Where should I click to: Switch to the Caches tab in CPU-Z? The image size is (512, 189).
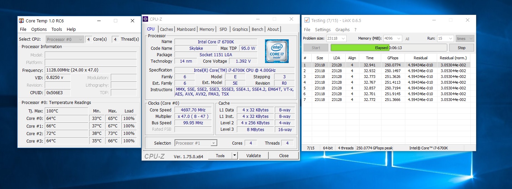166,29
